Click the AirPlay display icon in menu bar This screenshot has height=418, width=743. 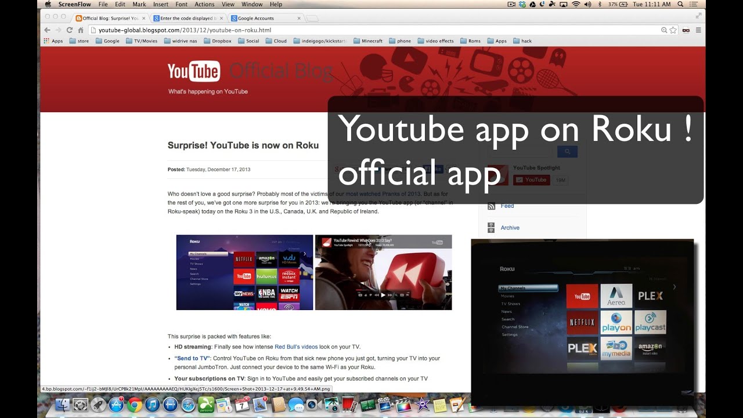563,4
